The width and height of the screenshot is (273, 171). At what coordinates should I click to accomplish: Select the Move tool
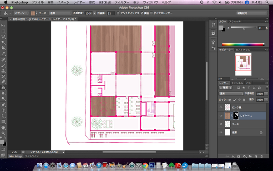pyautogui.click(x=3, y=26)
